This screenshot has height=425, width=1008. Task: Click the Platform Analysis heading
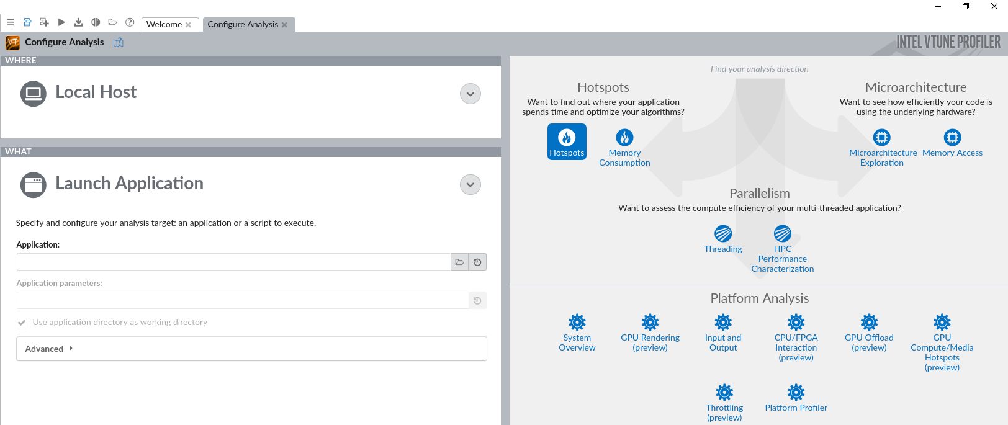click(x=760, y=298)
